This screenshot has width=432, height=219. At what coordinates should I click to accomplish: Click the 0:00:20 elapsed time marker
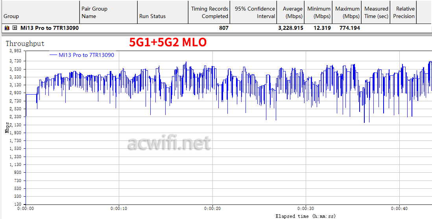tap(212, 208)
